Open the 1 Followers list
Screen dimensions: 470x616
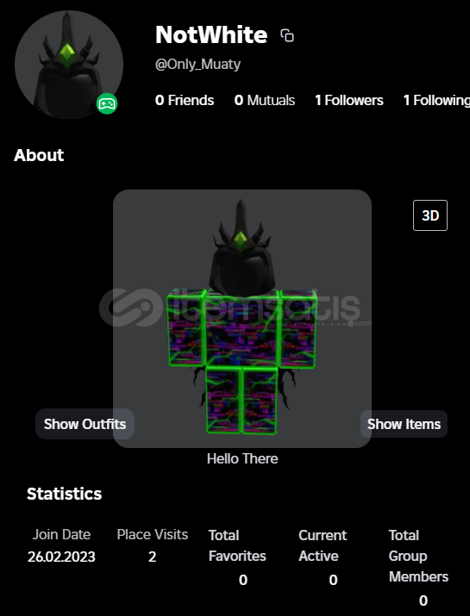tap(349, 100)
